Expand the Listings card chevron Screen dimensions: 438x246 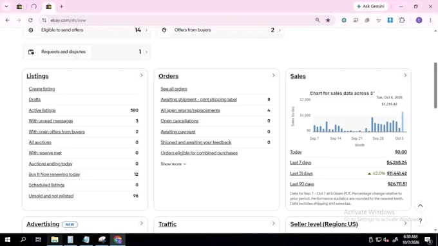coord(141,75)
